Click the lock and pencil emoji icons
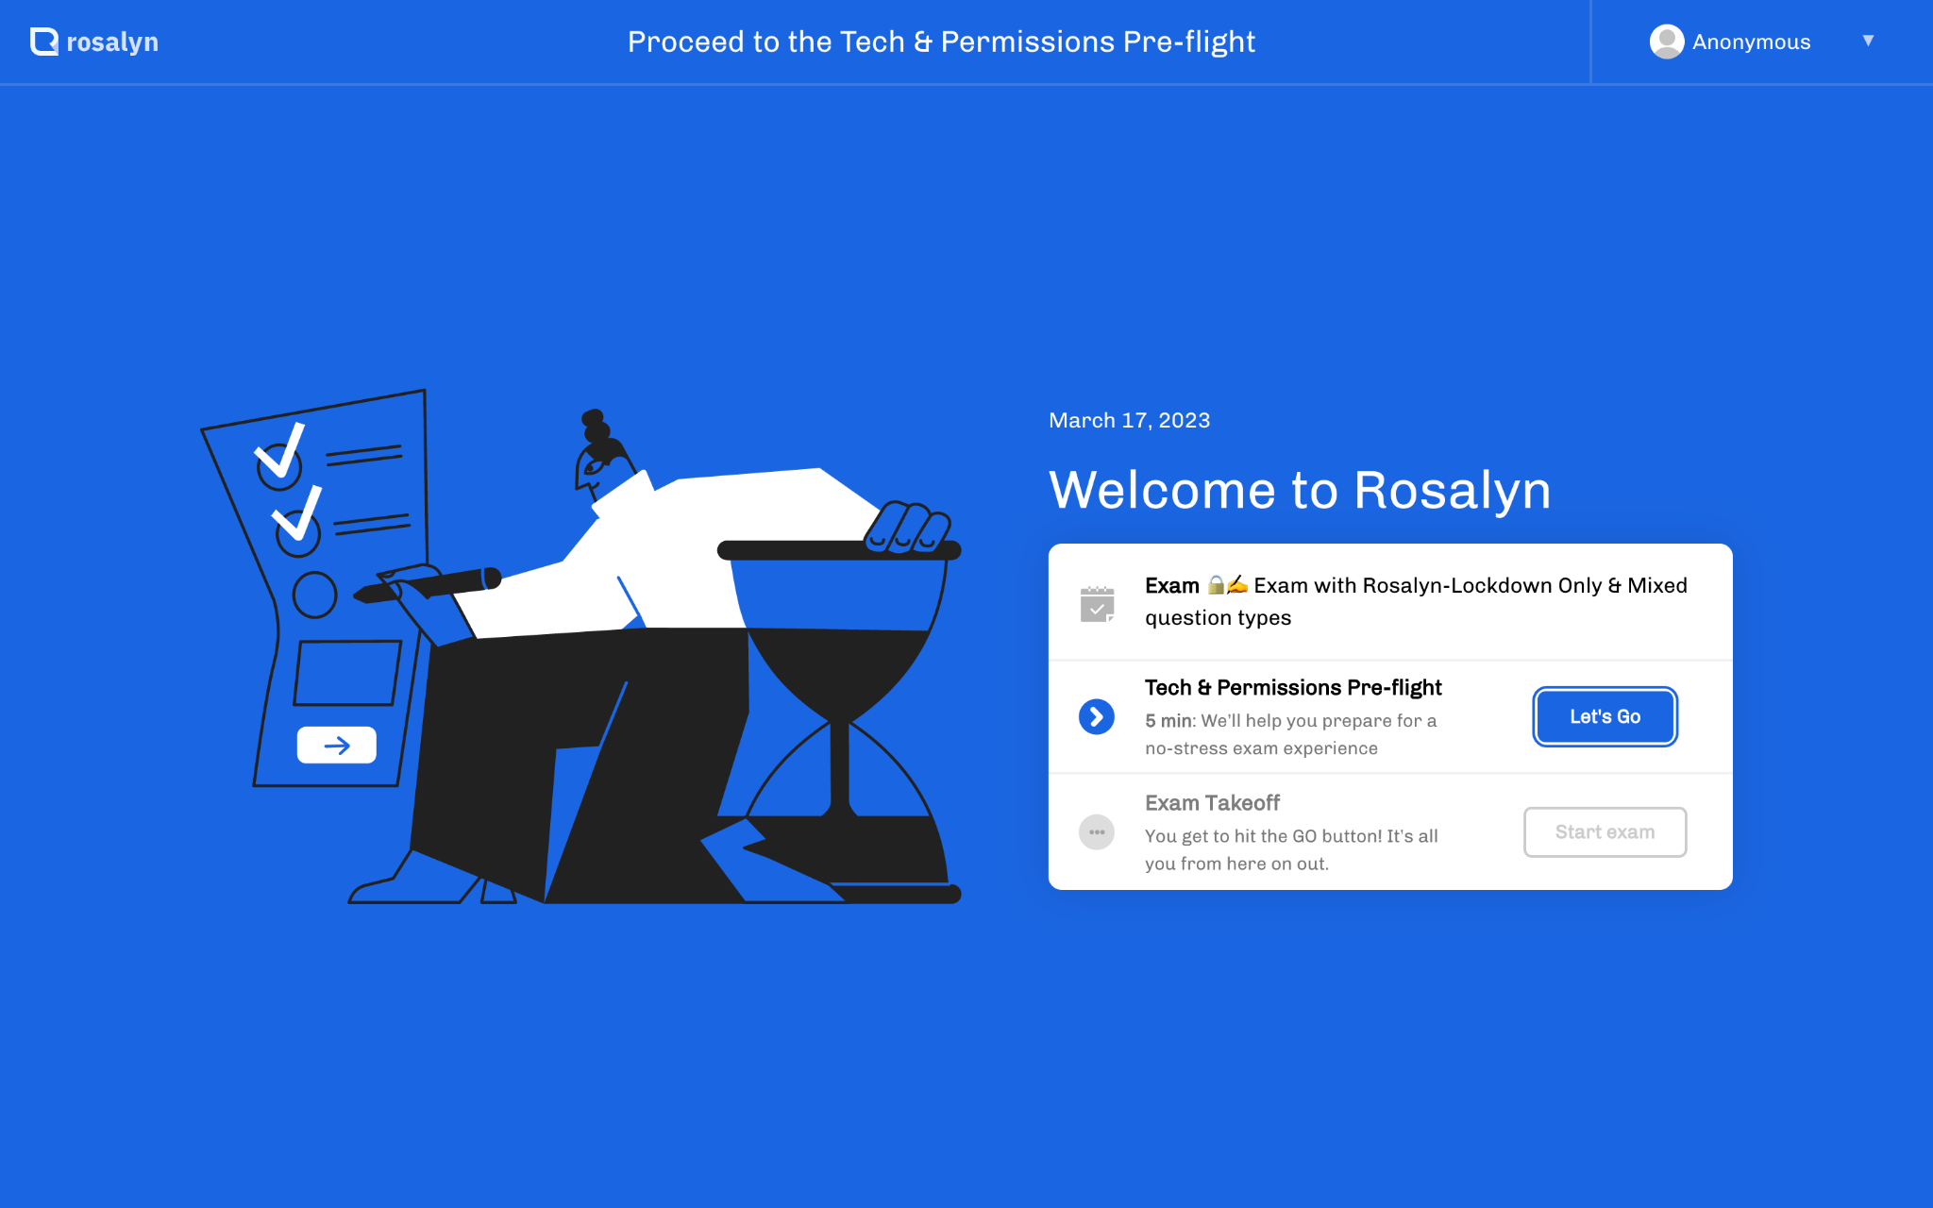1933x1208 pixels. click(1227, 585)
